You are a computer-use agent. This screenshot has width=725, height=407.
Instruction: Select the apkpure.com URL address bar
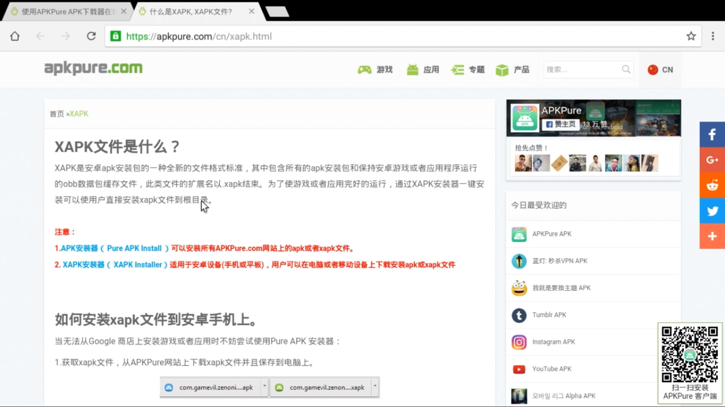click(403, 36)
